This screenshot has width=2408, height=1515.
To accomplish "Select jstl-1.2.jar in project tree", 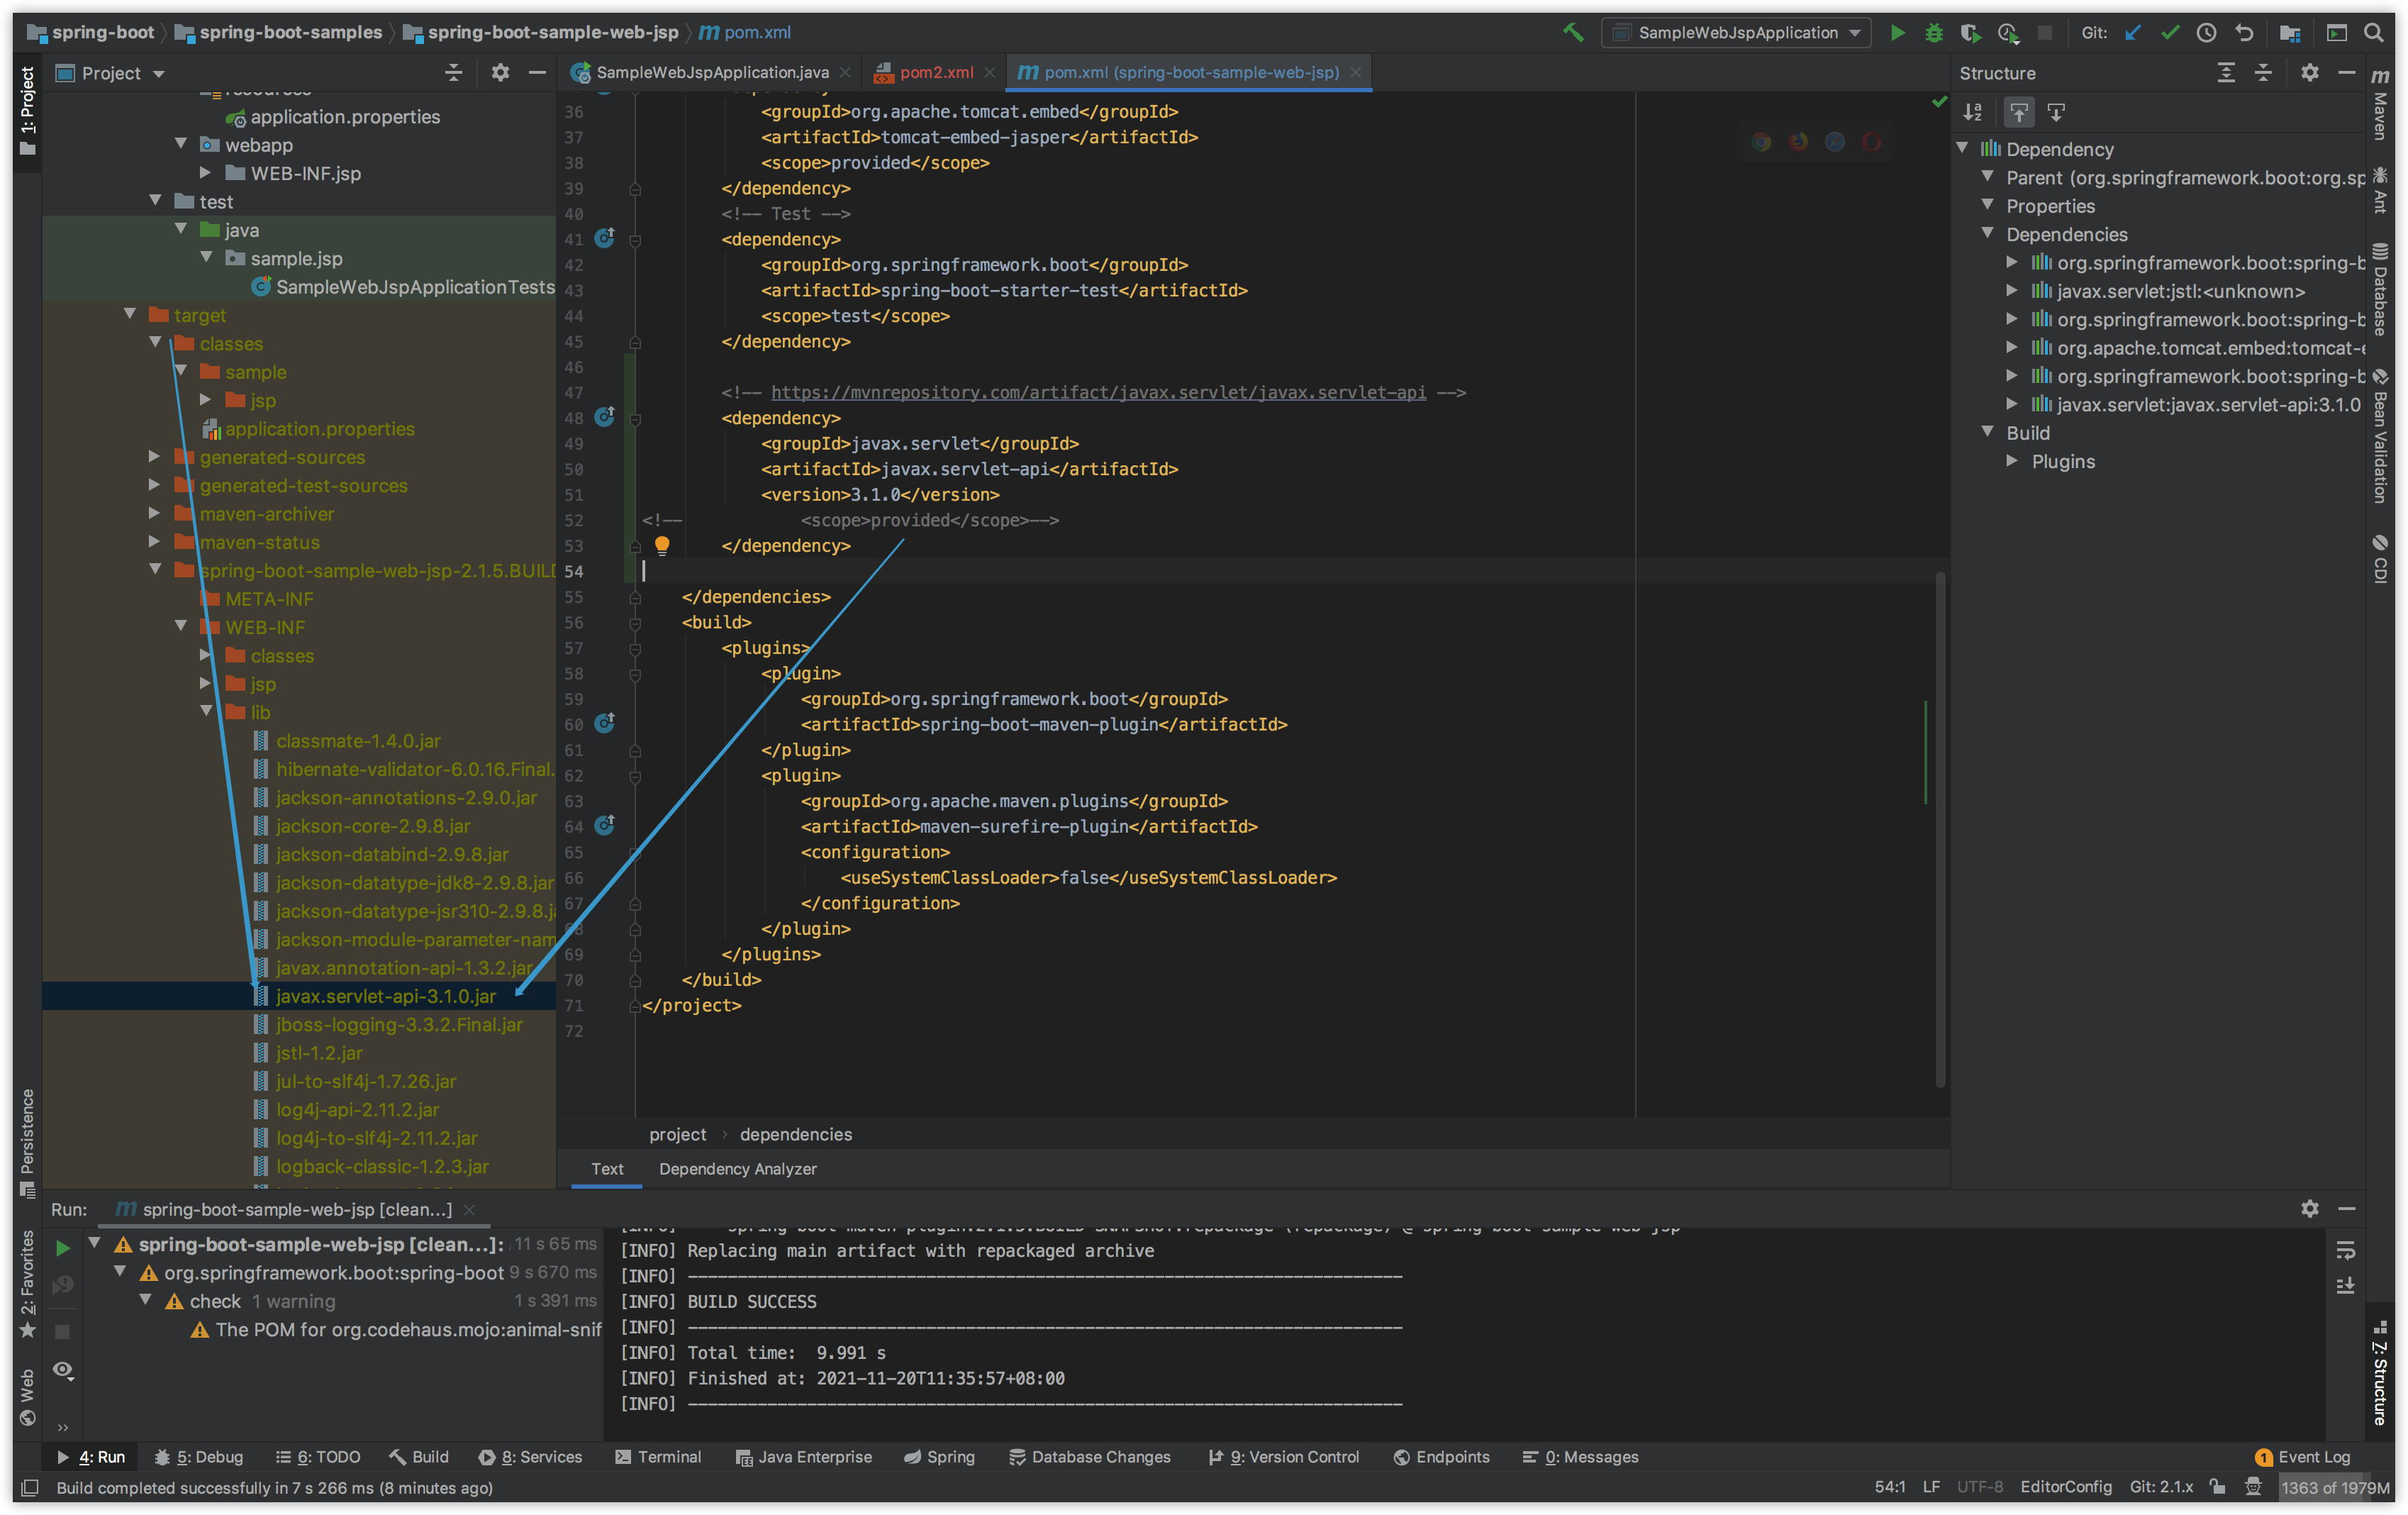I will click(x=319, y=1053).
